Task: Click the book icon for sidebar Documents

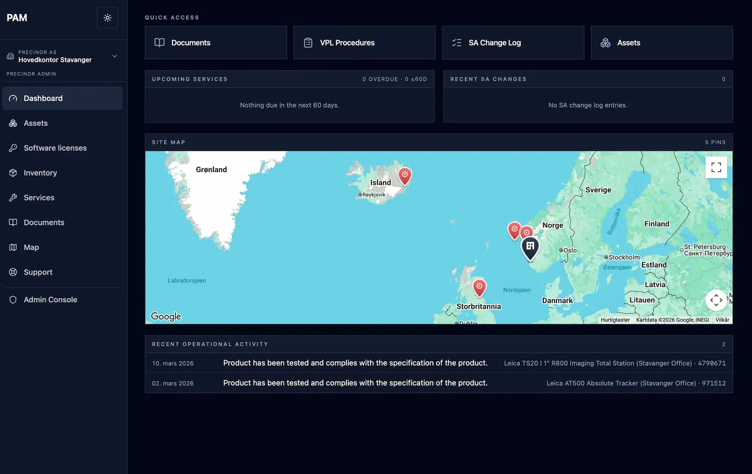Action: 13,222
